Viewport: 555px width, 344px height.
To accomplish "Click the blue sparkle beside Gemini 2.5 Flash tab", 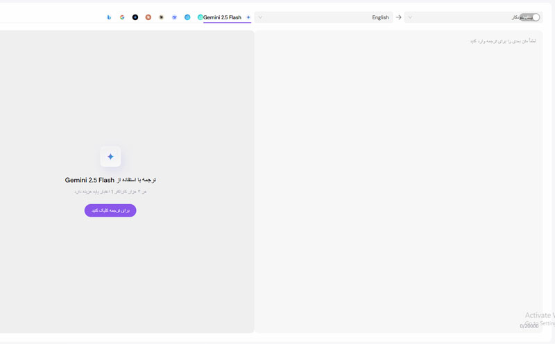I will click(x=248, y=17).
